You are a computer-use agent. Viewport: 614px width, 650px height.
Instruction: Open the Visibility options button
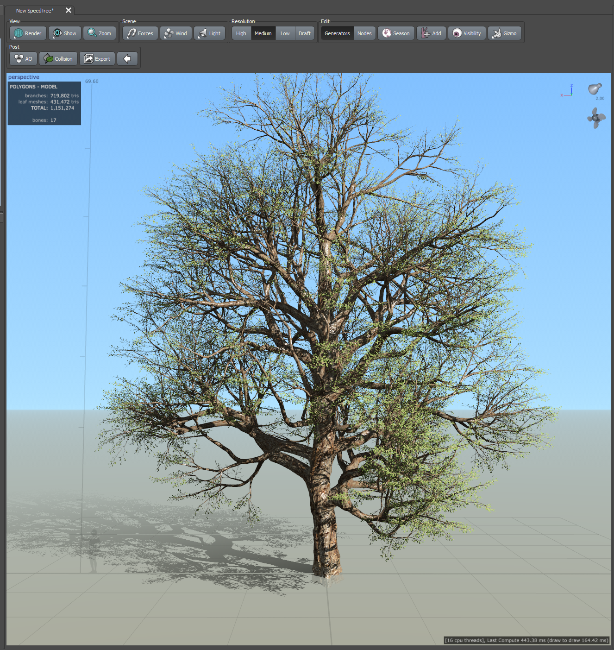point(467,33)
